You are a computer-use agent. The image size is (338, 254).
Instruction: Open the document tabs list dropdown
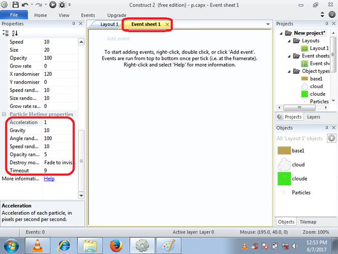268,24
